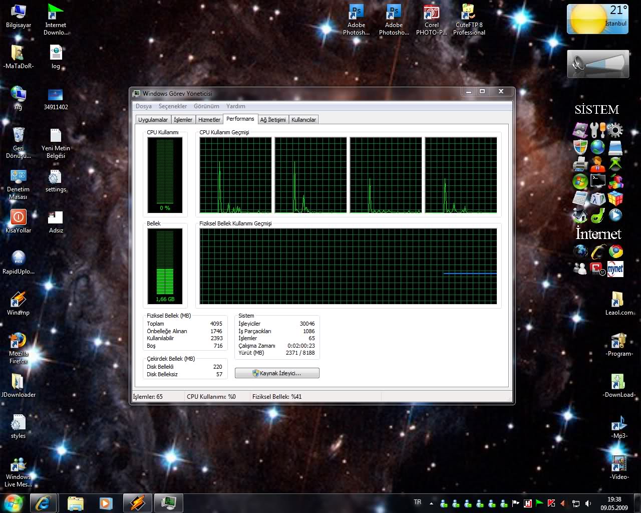Click the Task Manager taskbar button
Viewport: 641px width, 513px height.
[168, 503]
